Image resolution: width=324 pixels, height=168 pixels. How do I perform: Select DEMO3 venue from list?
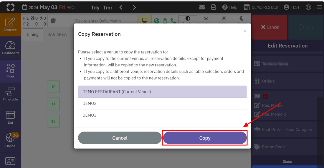[162, 115]
